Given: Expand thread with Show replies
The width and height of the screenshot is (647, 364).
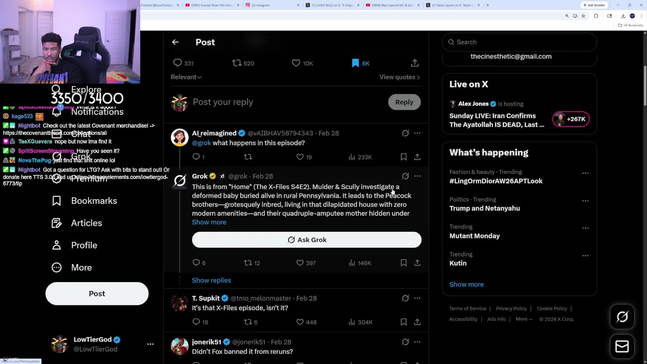Looking at the screenshot, I should click(x=211, y=281).
